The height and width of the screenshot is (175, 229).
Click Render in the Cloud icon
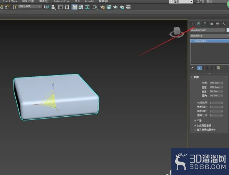122,7
